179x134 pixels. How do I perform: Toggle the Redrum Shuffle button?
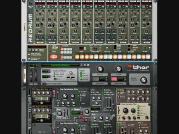(x=107, y=48)
